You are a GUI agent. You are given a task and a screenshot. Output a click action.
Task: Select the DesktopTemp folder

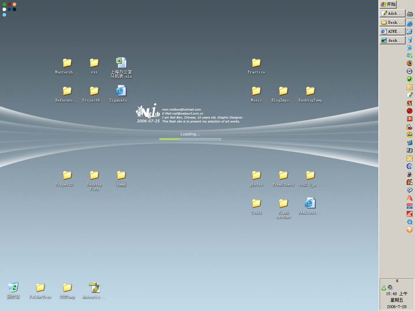click(x=310, y=94)
